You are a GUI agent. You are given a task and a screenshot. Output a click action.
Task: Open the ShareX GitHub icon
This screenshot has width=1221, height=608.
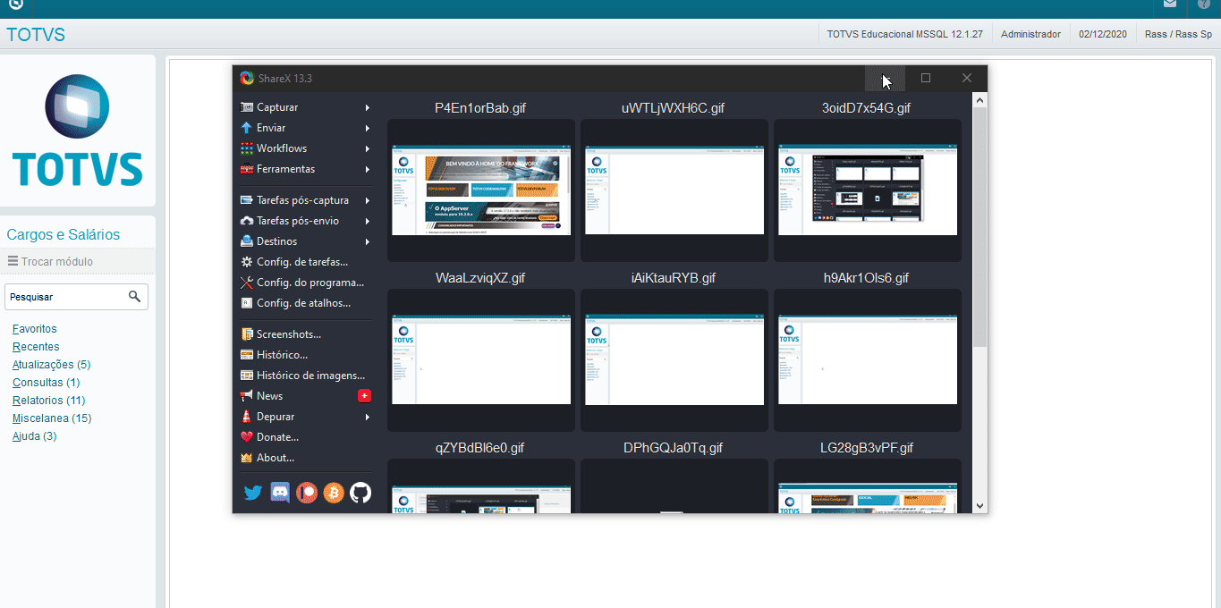[x=360, y=493]
